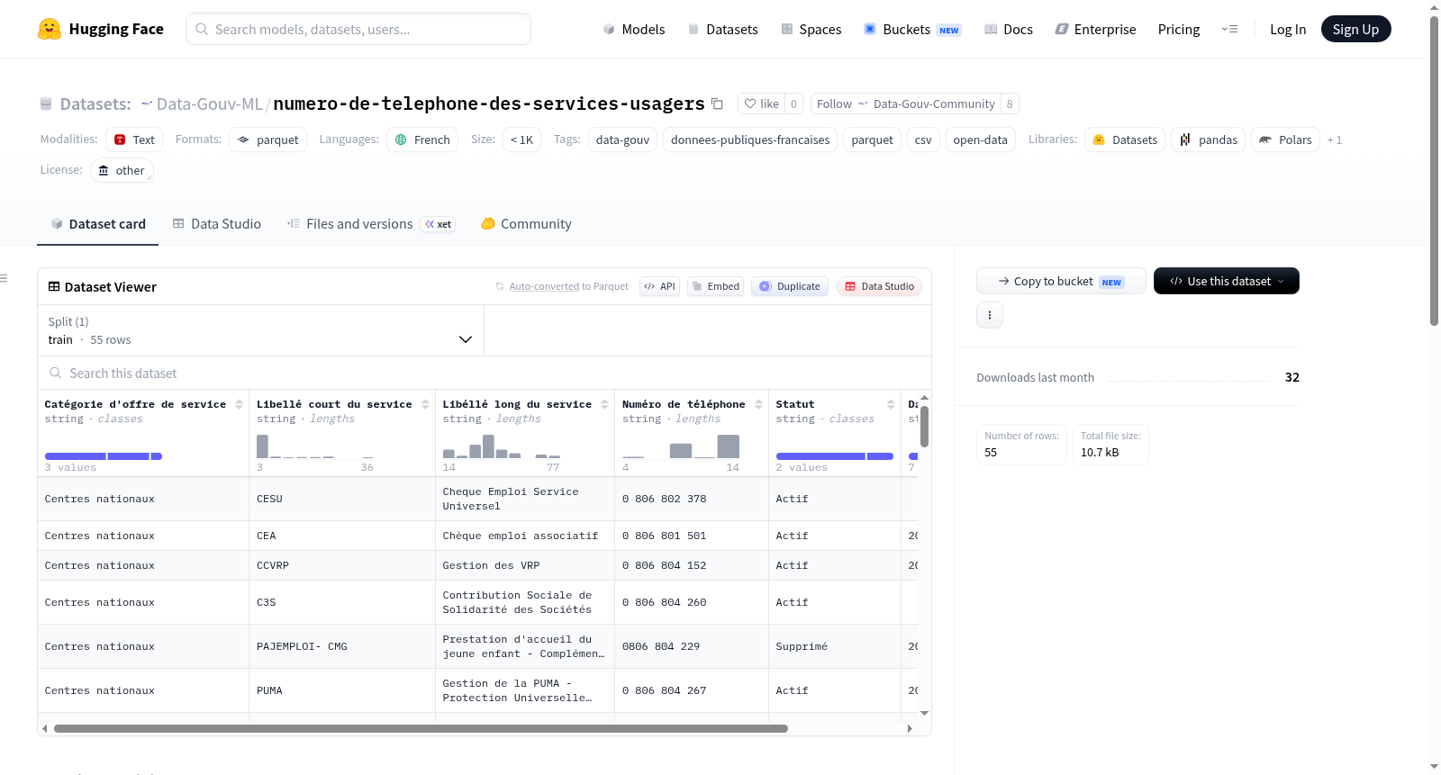
Task: Expand the +1 more libraries tag
Action: click(1335, 140)
